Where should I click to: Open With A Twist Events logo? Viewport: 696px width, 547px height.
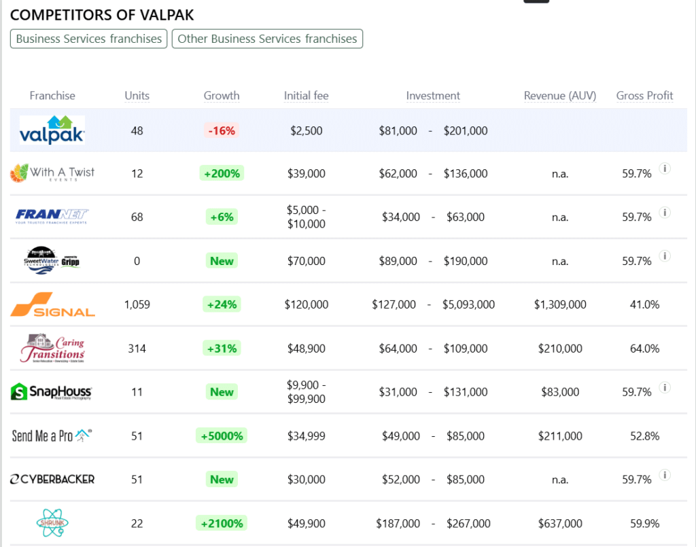click(52, 173)
